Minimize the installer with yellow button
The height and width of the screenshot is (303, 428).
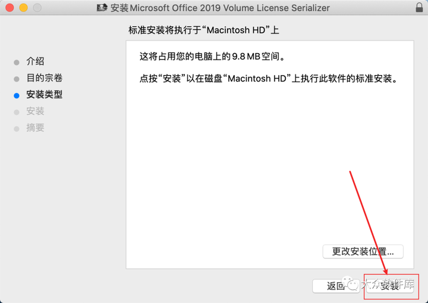click(x=23, y=8)
